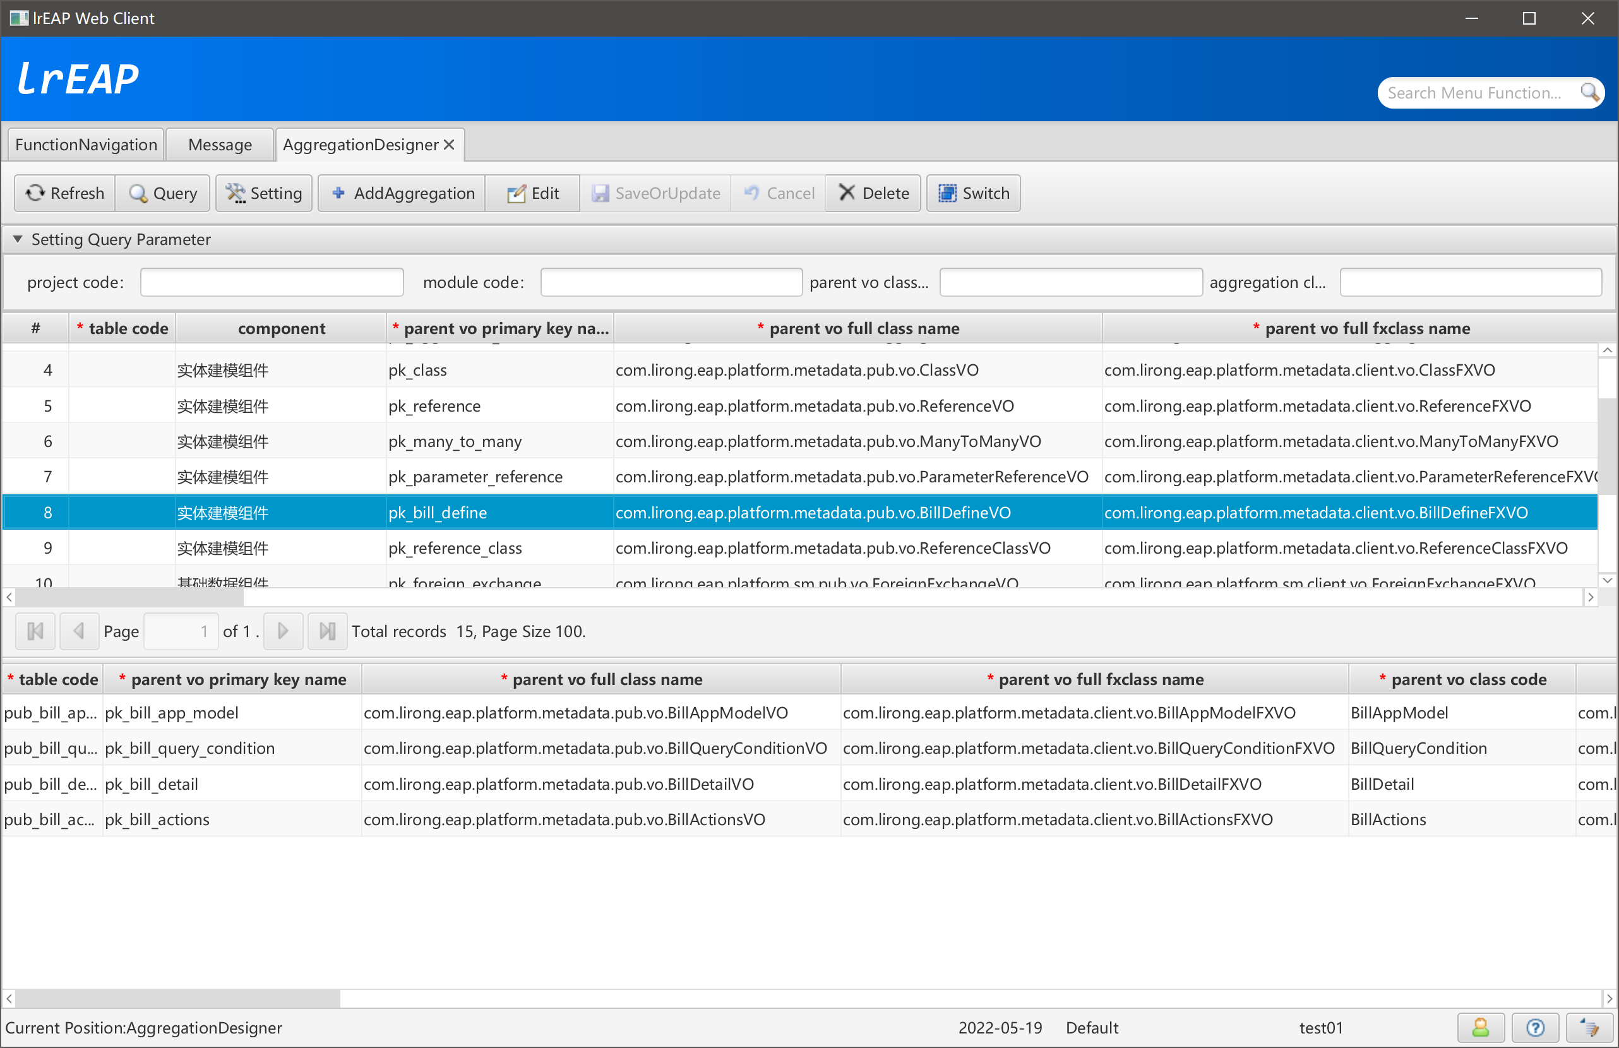Click the BillActions class code cell

click(x=1462, y=819)
